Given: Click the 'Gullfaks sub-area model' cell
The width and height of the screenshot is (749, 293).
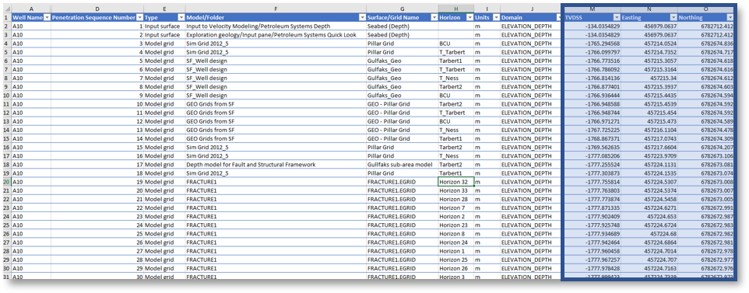Looking at the screenshot, I should 402,164.
